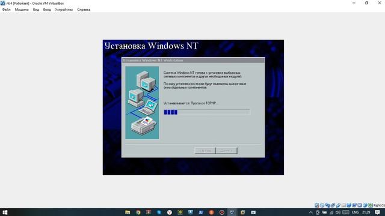Open the Устройства menu
385x216 pixels.
[64, 10]
